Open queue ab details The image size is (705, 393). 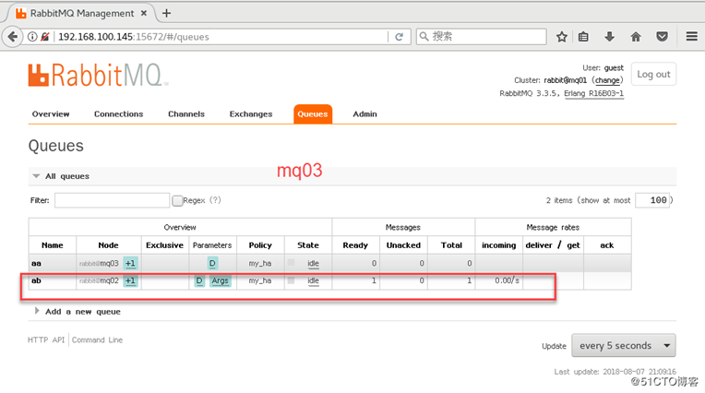coord(36,280)
